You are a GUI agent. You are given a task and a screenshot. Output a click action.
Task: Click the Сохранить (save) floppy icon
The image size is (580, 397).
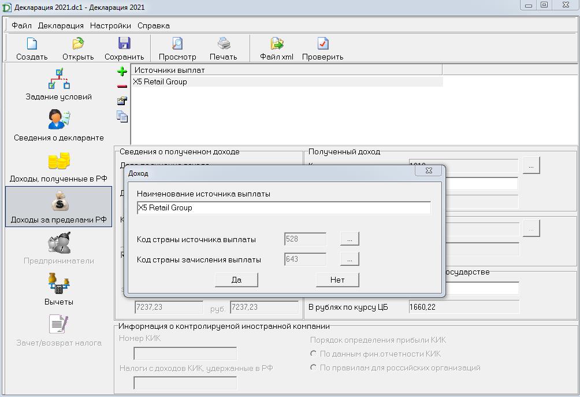pos(124,44)
